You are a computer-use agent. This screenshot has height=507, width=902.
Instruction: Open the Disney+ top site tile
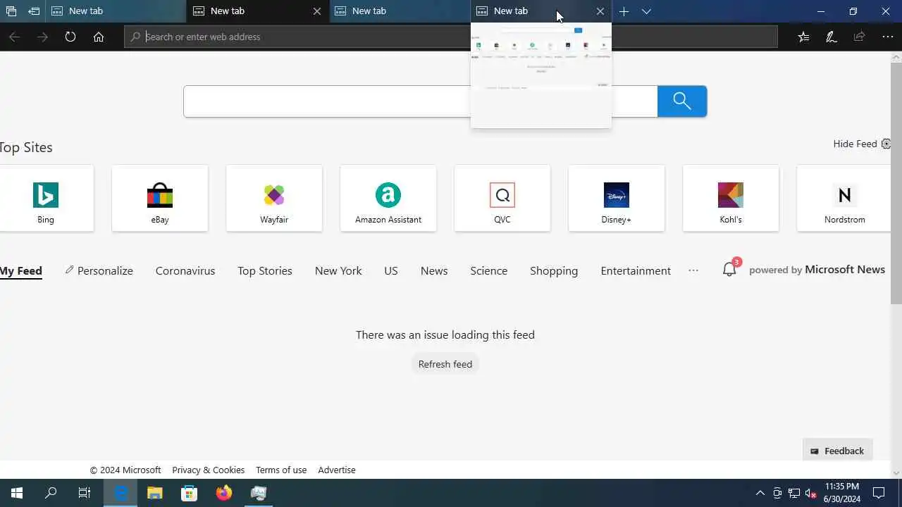[617, 198]
